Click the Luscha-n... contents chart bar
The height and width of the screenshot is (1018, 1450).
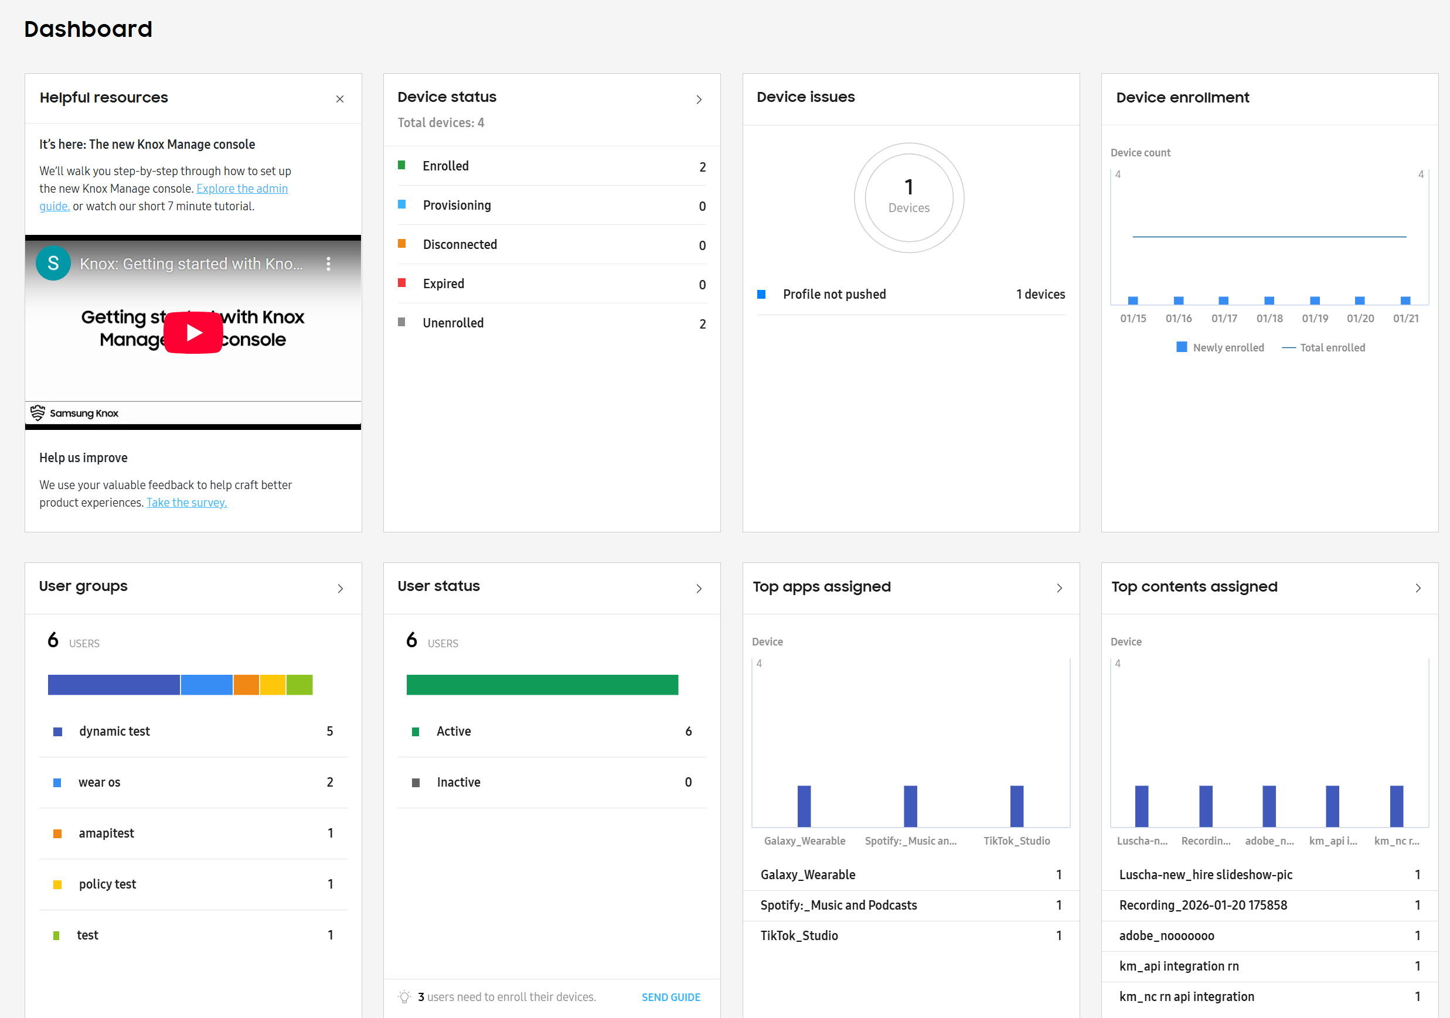[x=1142, y=806]
